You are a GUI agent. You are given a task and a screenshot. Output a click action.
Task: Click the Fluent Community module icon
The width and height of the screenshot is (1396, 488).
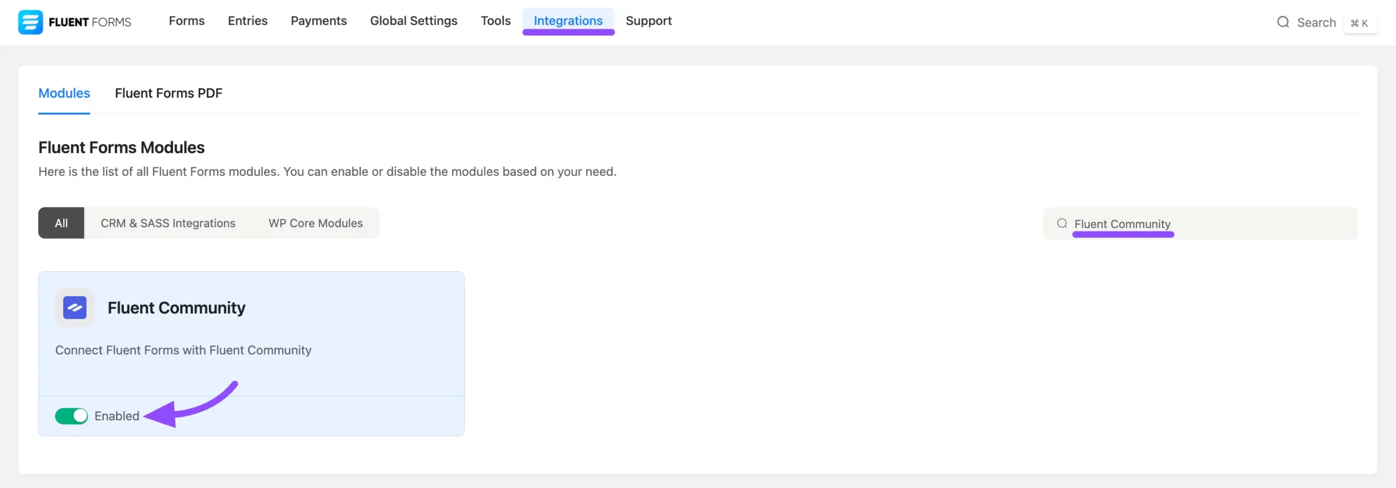click(x=75, y=308)
